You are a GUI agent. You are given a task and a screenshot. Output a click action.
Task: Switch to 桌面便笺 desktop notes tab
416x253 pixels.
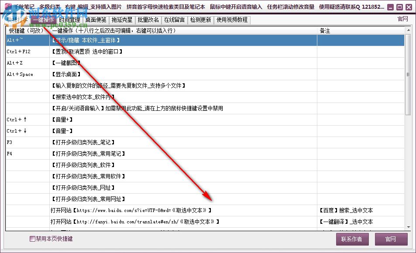point(96,20)
